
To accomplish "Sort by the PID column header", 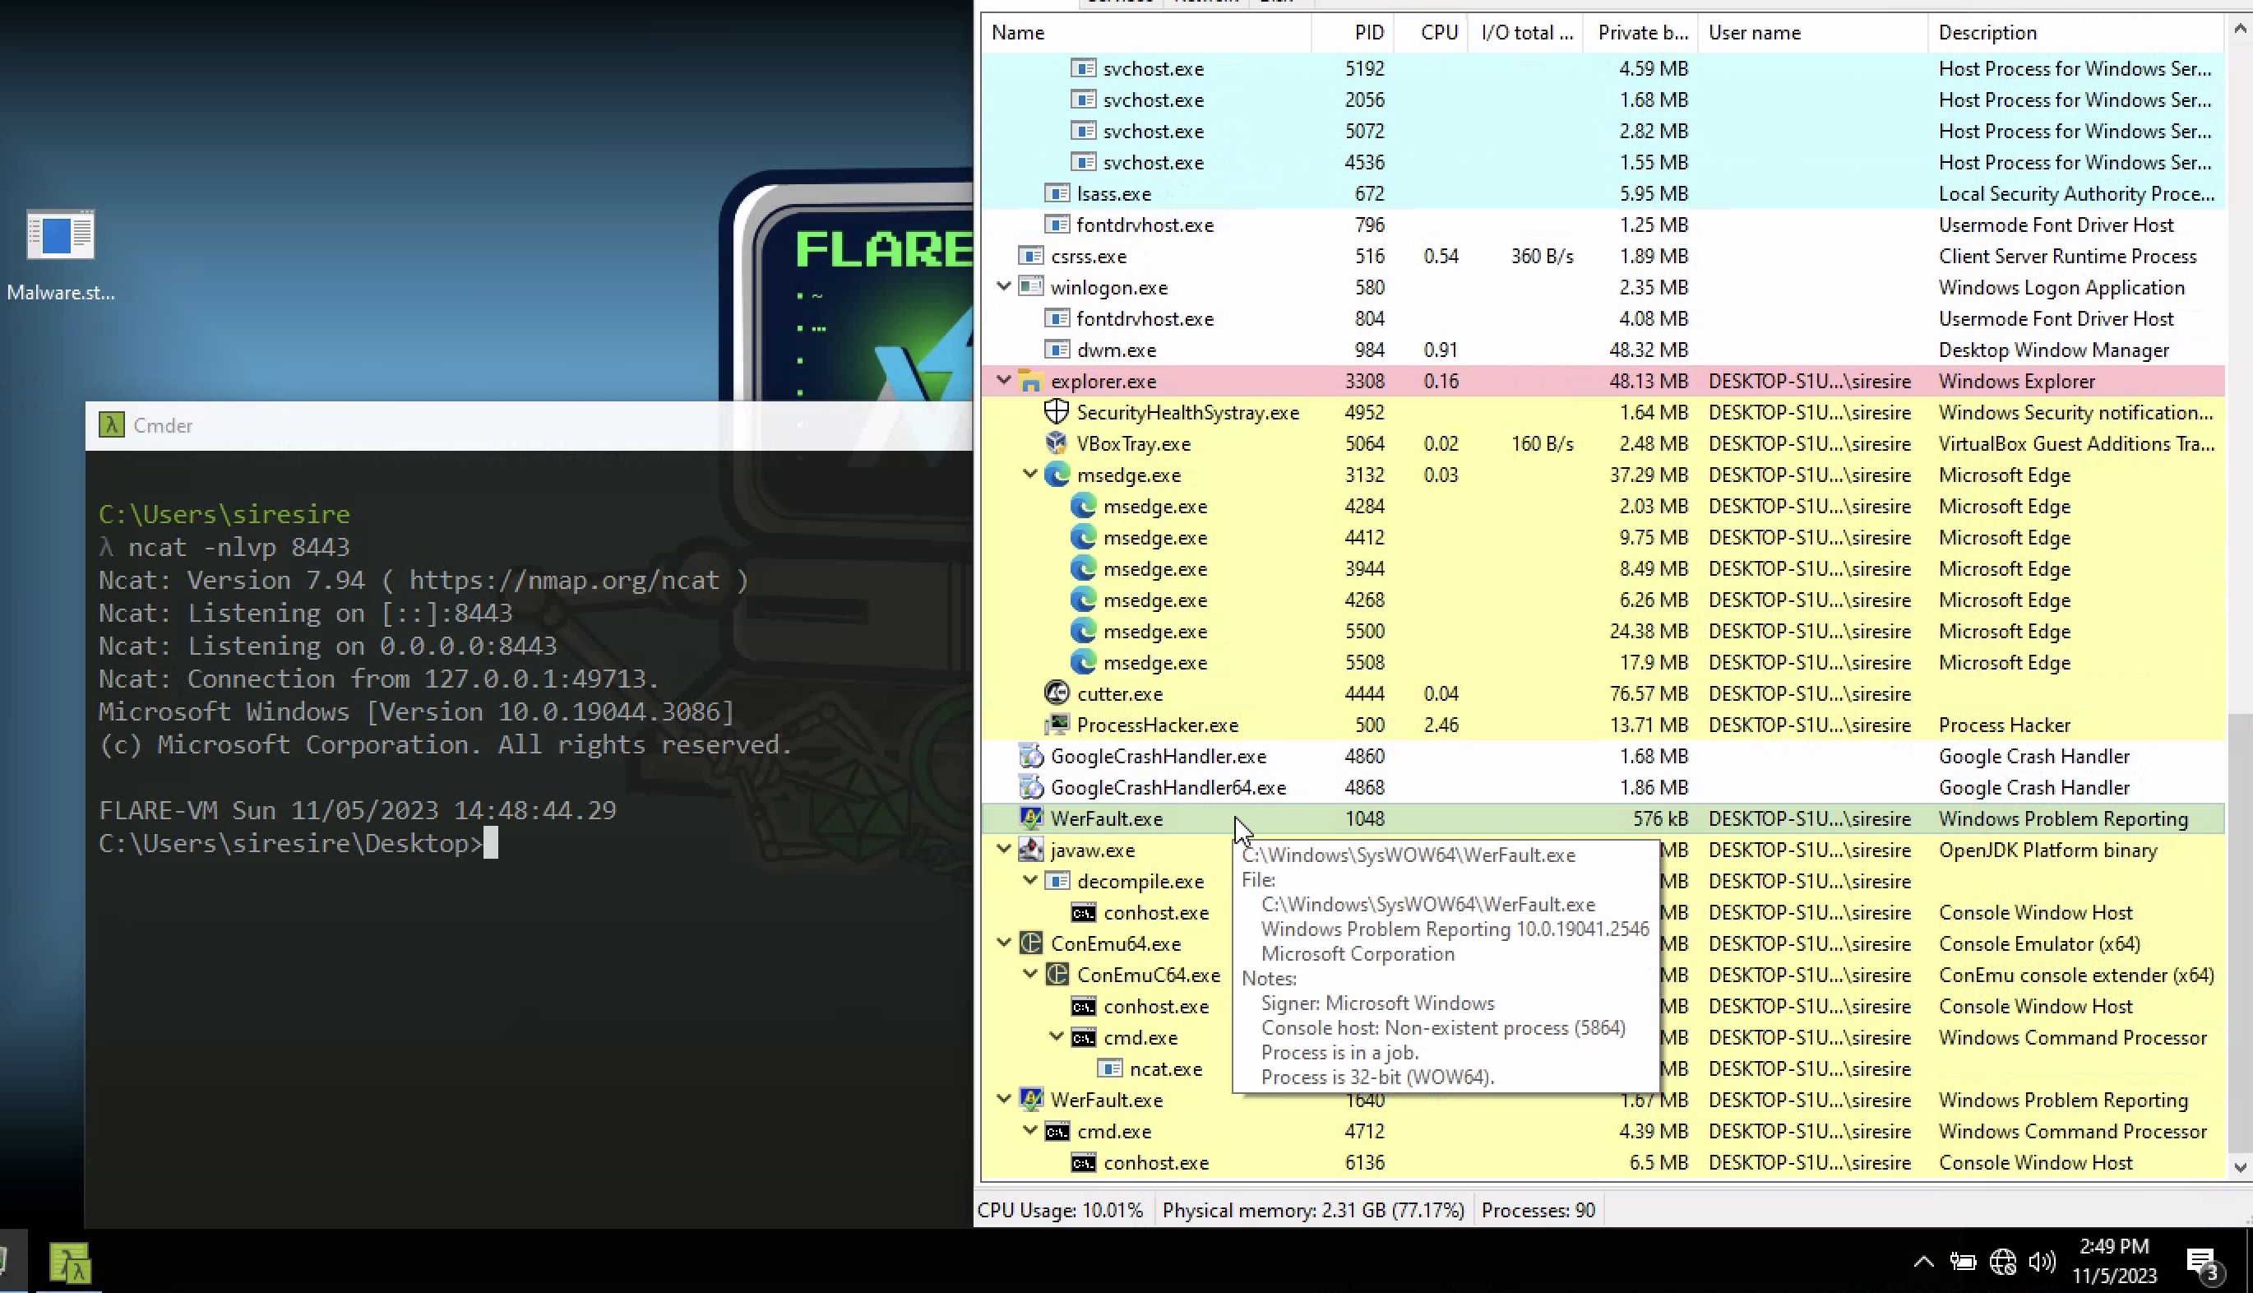I will click(1353, 33).
